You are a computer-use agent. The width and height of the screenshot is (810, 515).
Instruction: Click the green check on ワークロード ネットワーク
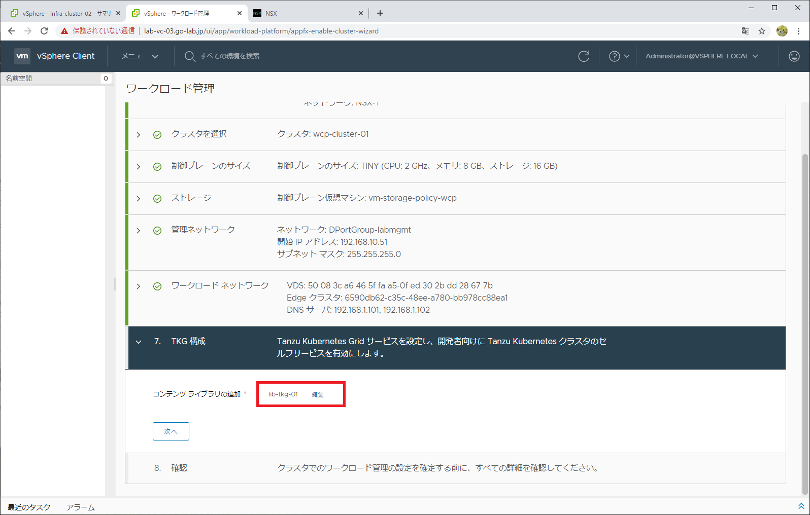[x=157, y=286]
